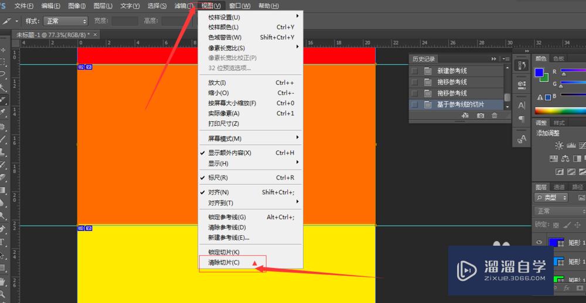Viewport: 586px width, 303px height.
Task: Click the out-of-gamut warning triangle
Action: [540, 97]
